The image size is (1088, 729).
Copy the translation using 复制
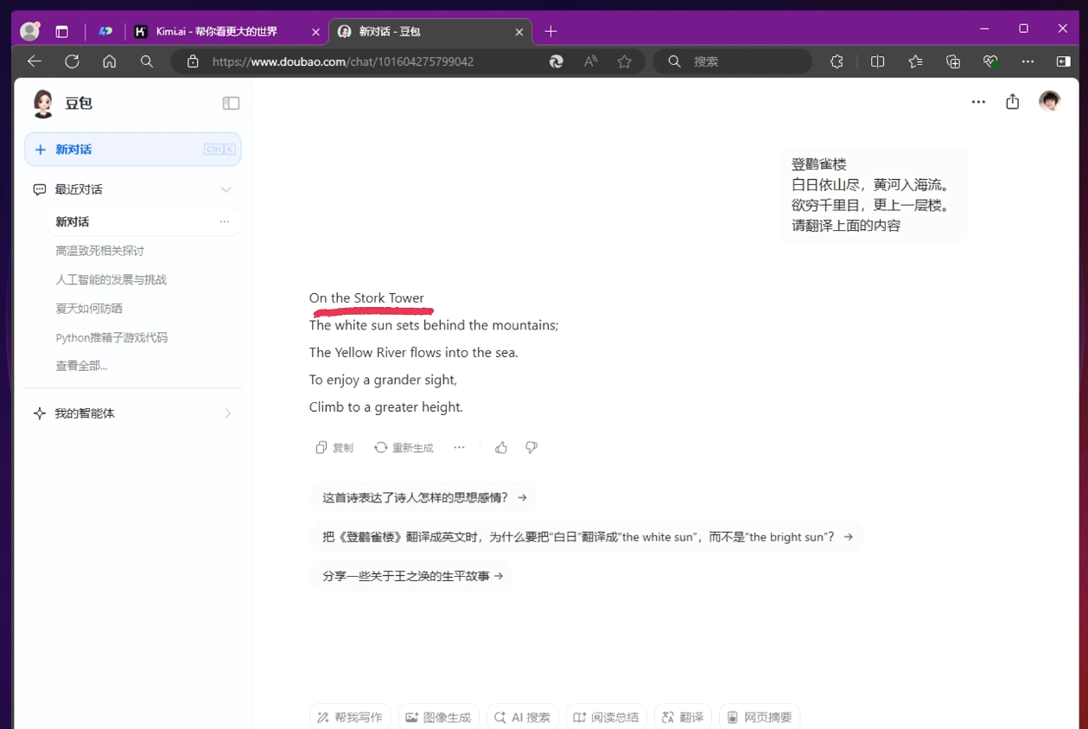click(x=334, y=447)
